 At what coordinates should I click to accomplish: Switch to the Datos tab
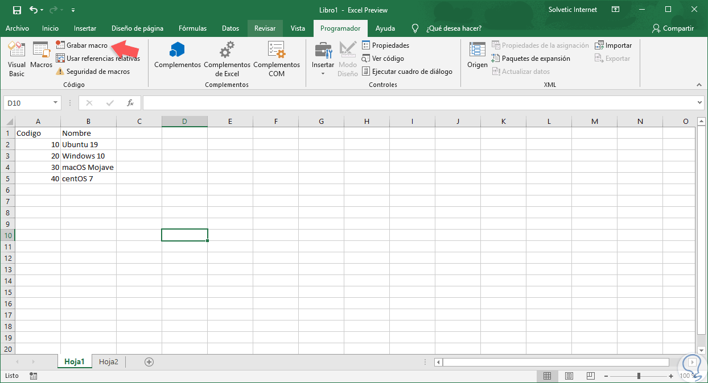pyautogui.click(x=230, y=28)
